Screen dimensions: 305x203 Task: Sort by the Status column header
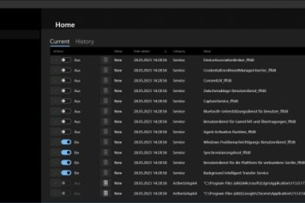click(x=118, y=51)
